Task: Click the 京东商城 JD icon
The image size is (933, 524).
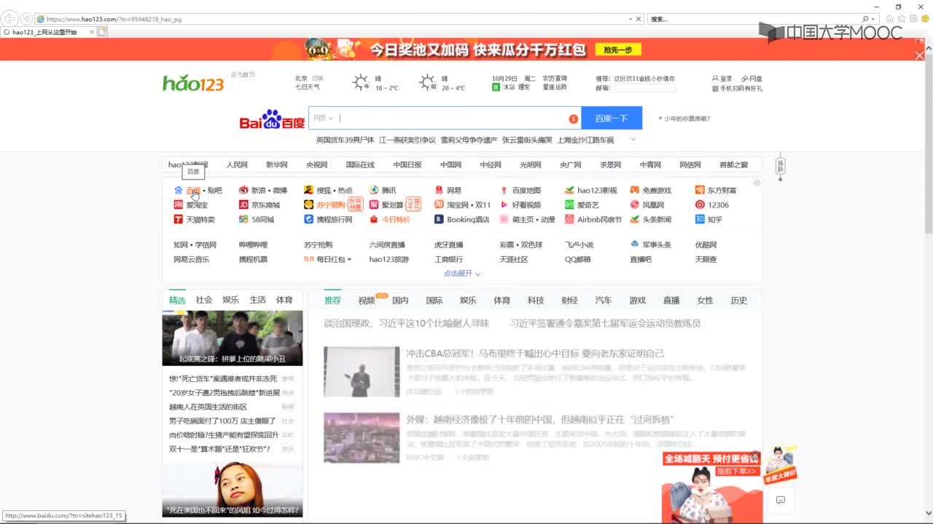Action: [x=243, y=205]
